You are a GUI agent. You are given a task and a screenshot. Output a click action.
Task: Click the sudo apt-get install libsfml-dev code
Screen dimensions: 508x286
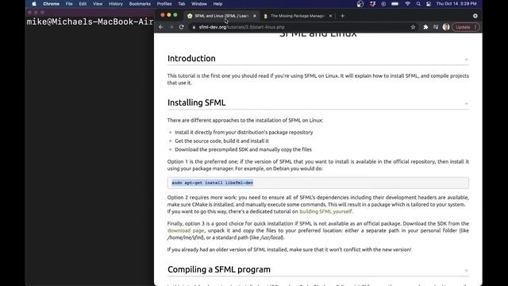(213, 183)
